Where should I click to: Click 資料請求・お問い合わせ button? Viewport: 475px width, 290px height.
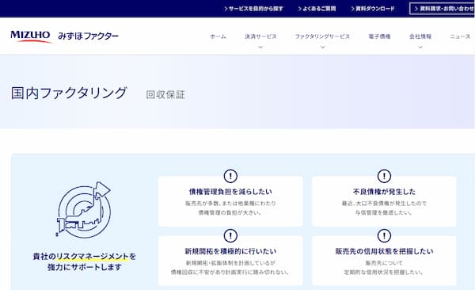point(442,9)
